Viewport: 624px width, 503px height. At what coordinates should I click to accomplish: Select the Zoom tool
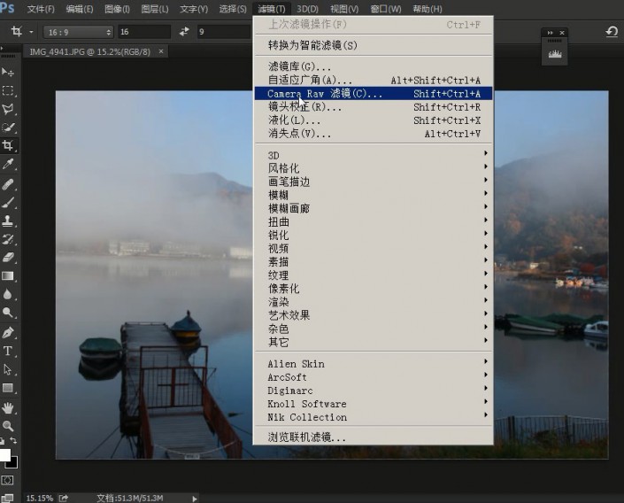point(8,426)
